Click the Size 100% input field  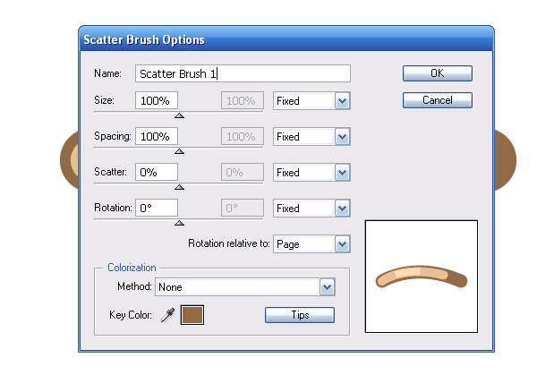[x=157, y=100]
